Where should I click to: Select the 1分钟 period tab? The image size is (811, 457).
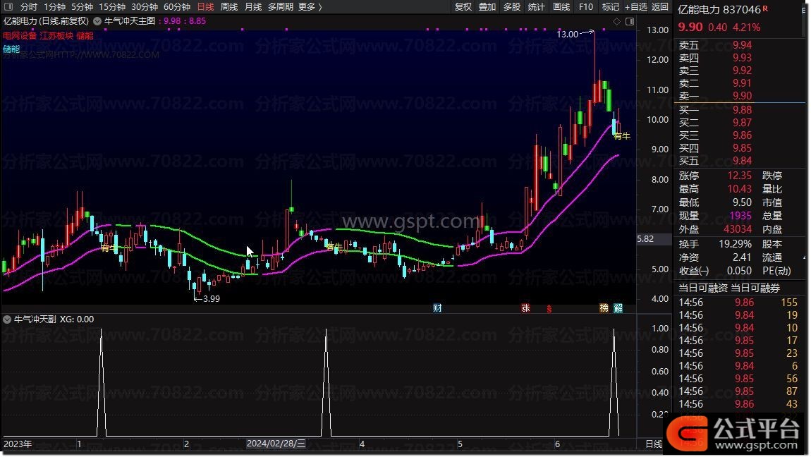(x=54, y=7)
